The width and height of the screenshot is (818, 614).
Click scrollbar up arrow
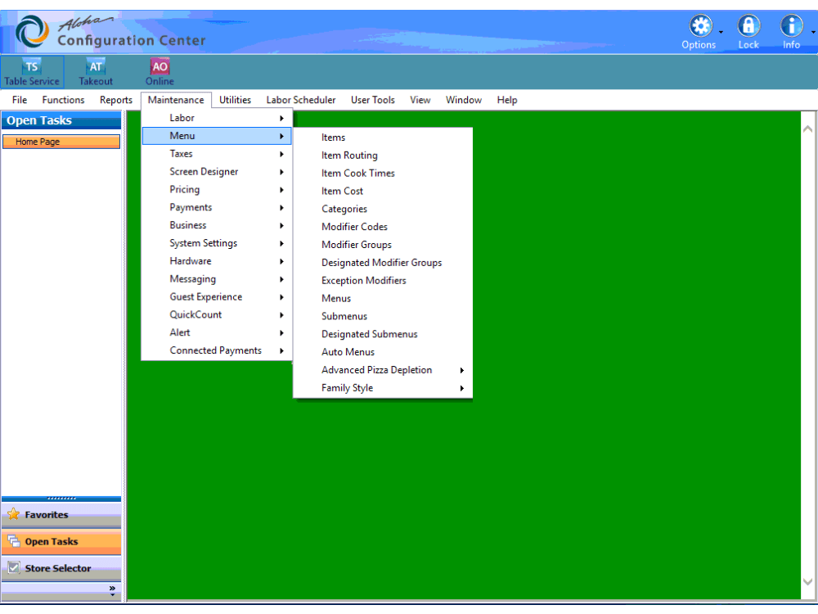pyautogui.click(x=807, y=129)
